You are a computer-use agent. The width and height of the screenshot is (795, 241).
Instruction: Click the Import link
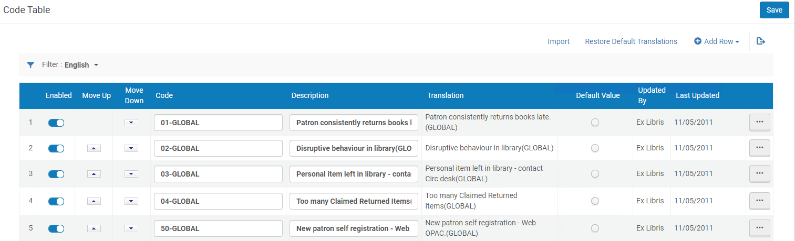559,41
